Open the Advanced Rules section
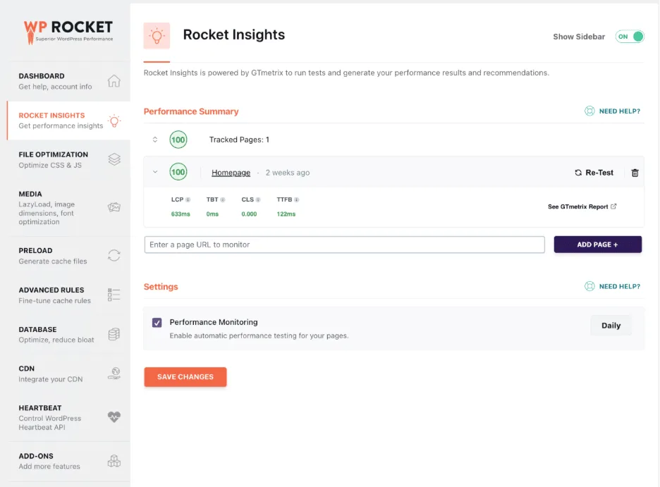The image size is (660, 487). (68, 295)
